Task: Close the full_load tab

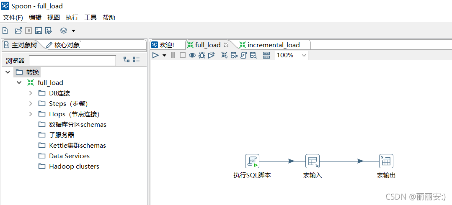Action: tap(226, 45)
